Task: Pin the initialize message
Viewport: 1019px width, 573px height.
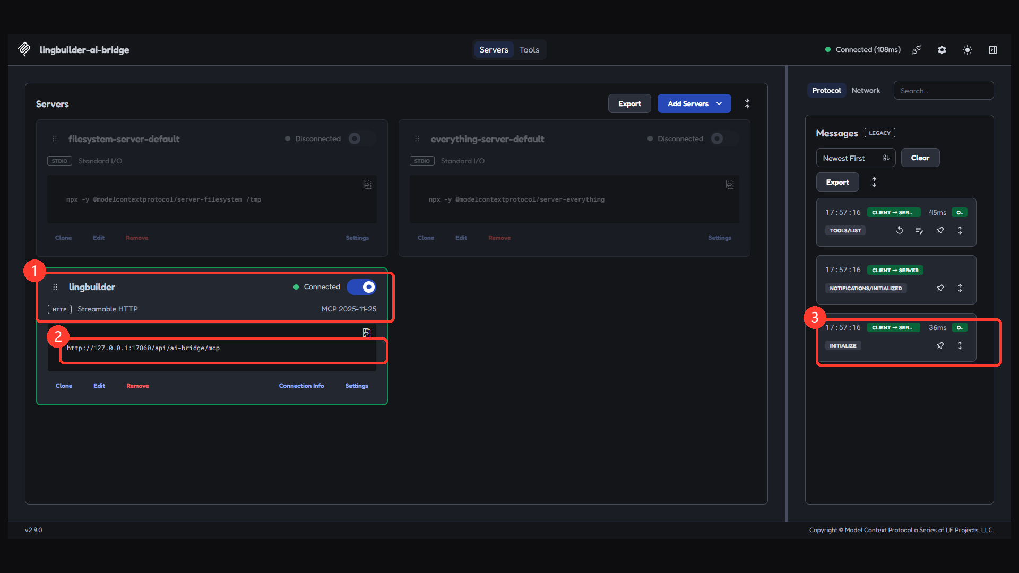Action: pos(940,345)
